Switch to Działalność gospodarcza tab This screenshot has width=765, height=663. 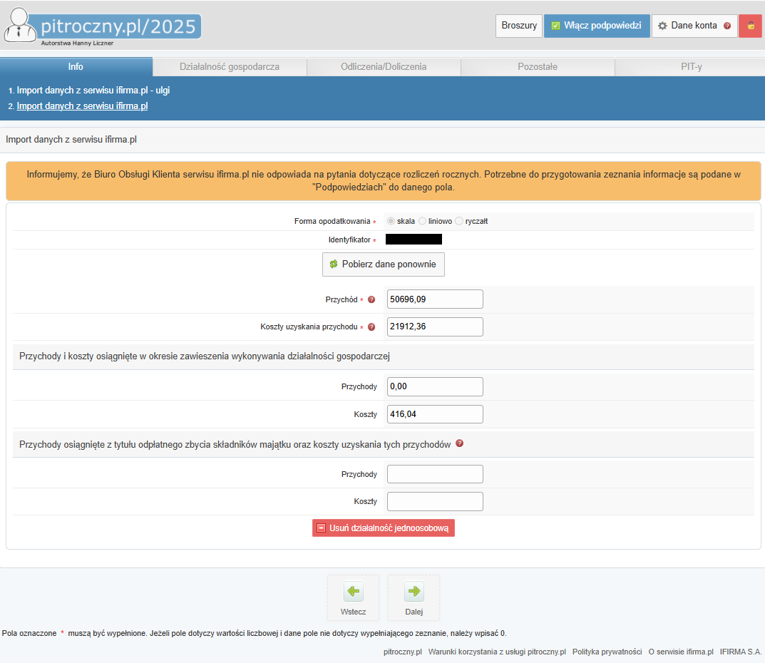229,67
